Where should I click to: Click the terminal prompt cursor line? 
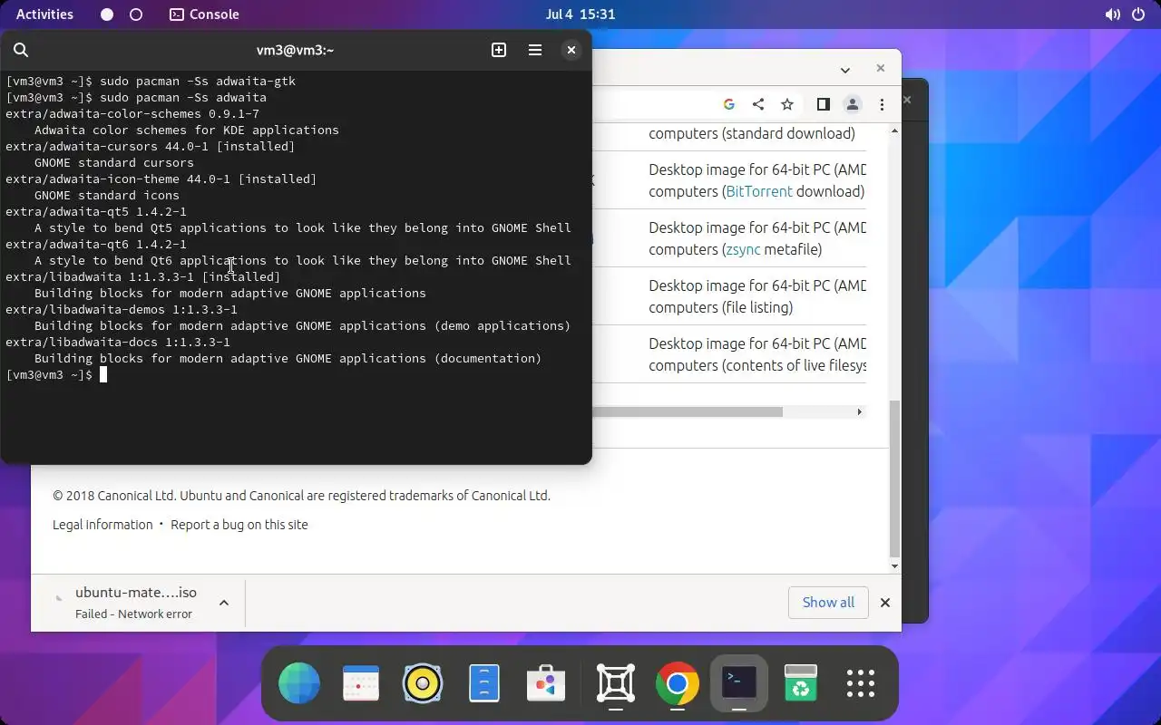pos(56,374)
